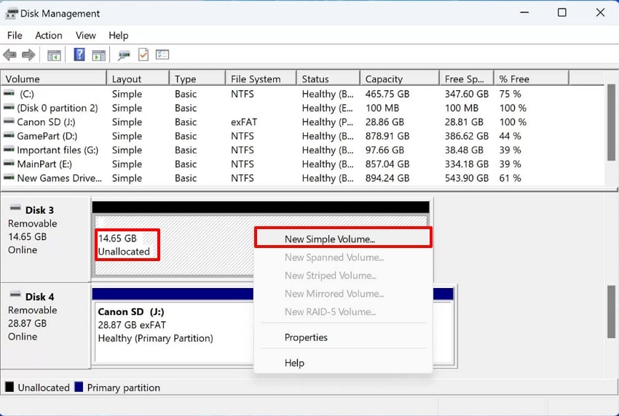The width and height of the screenshot is (619, 416).
Task: Click the disabled New Striped Volume entry
Action: [x=343, y=275]
